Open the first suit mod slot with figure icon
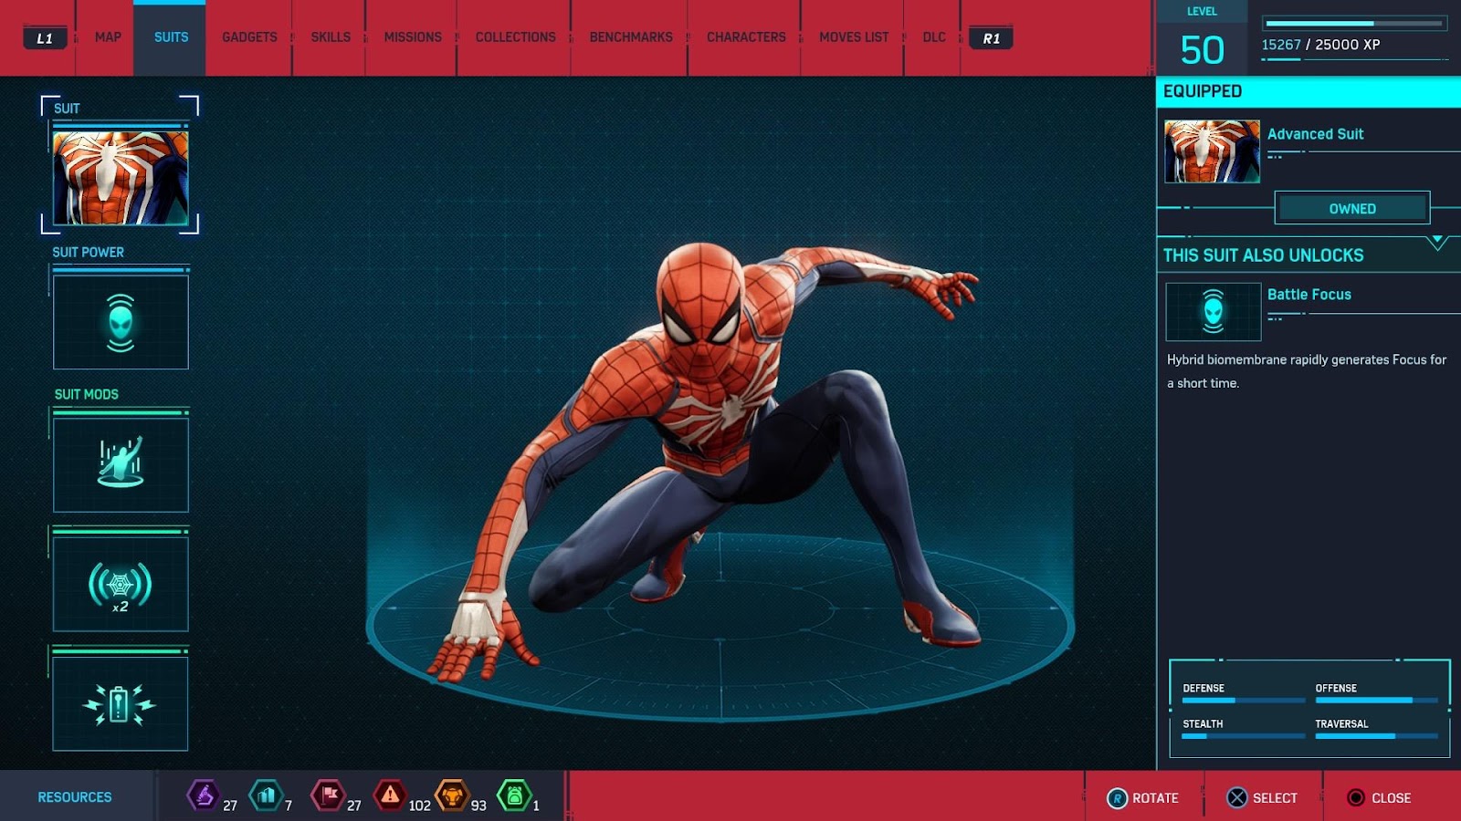 (121, 464)
